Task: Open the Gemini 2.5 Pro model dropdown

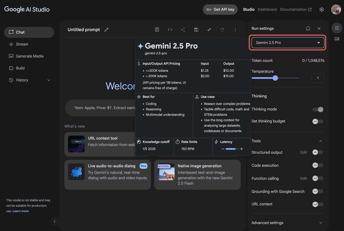Action: click(x=288, y=43)
